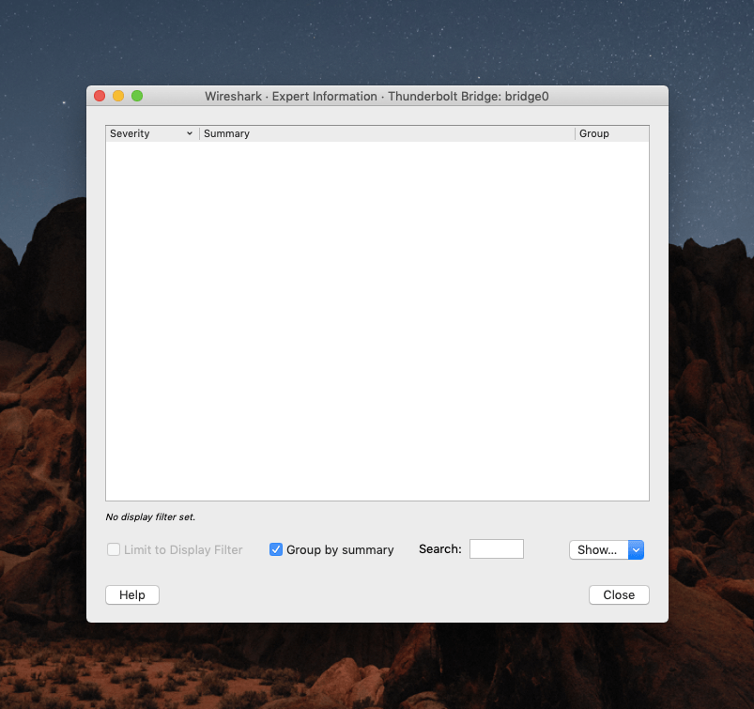This screenshot has height=709, width=754.
Task: Sort by the Group column header
Action: [x=611, y=133]
